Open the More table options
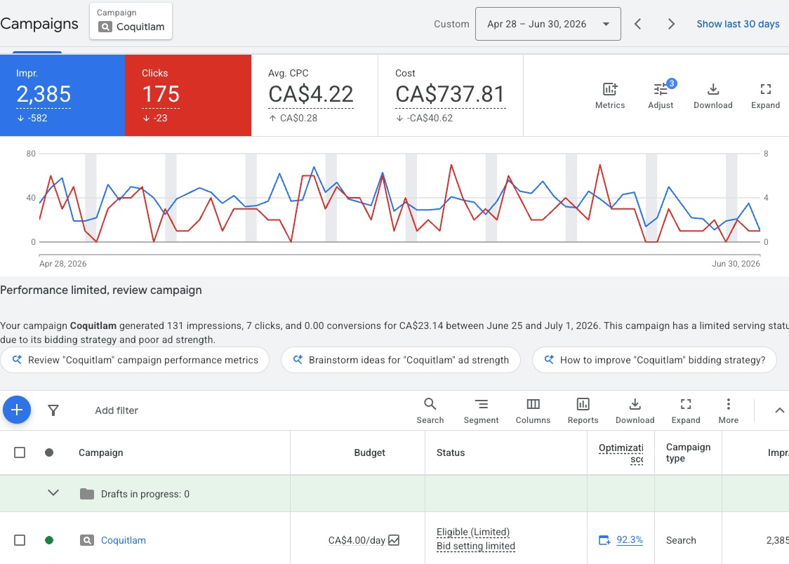This screenshot has height=564, width=789. click(x=728, y=410)
